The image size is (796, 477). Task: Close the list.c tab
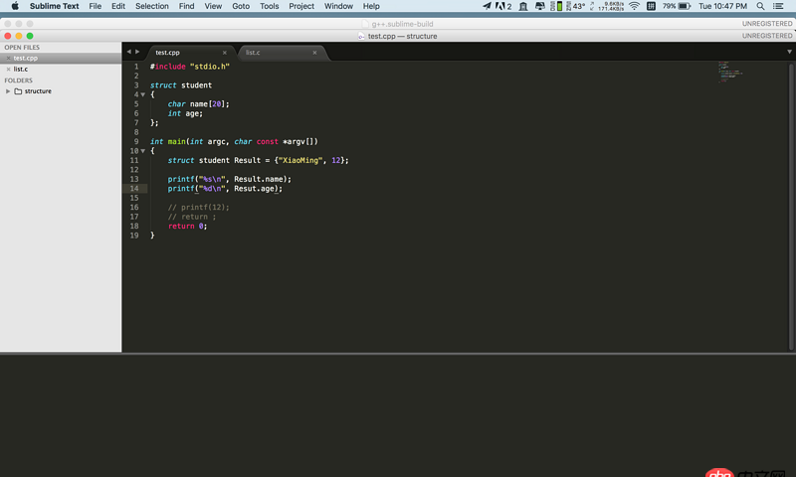[x=314, y=53]
